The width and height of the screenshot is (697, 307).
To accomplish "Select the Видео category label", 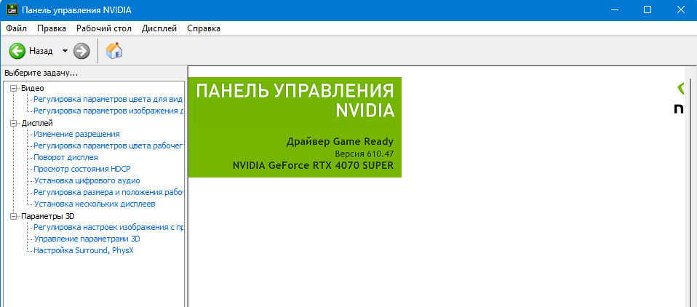I will coord(33,89).
